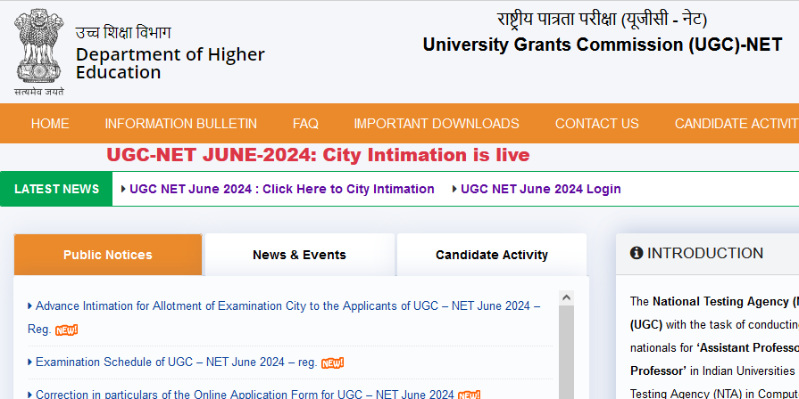Click the arrow bullet before UGC NET Login news
Viewport: 799px width, 399px height.
click(454, 189)
